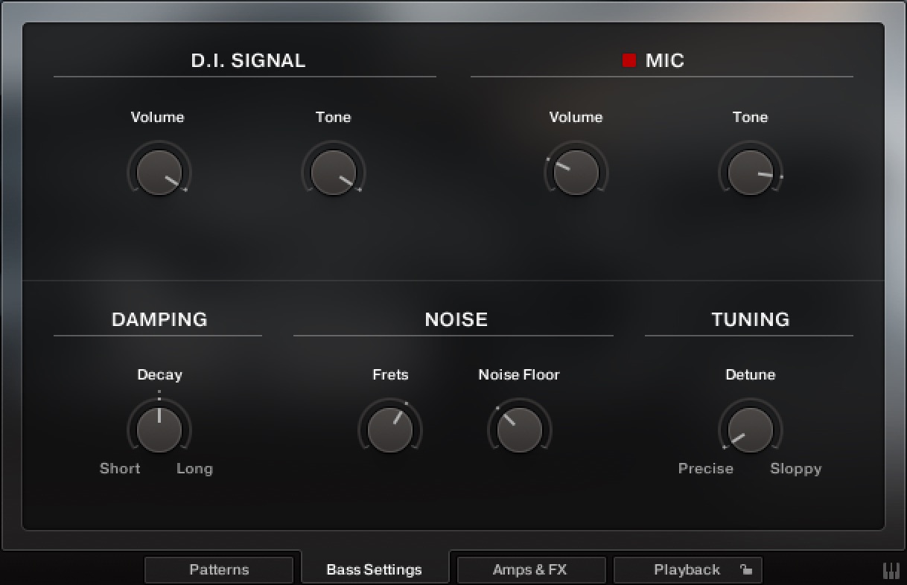Select the Bass Settings tab

click(375, 570)
